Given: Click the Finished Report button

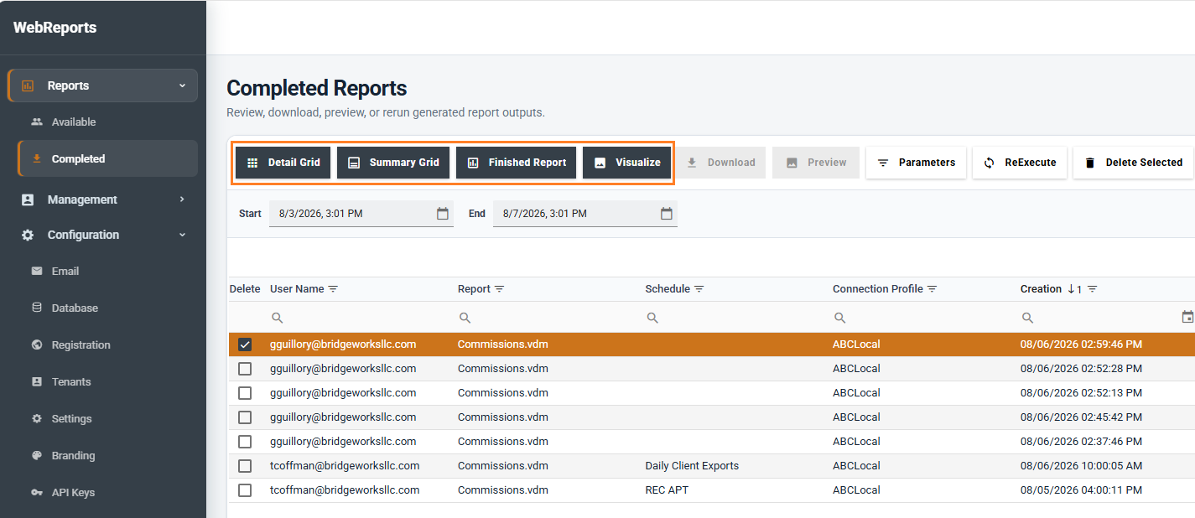Looking at the screenshot, I should 517,163.
